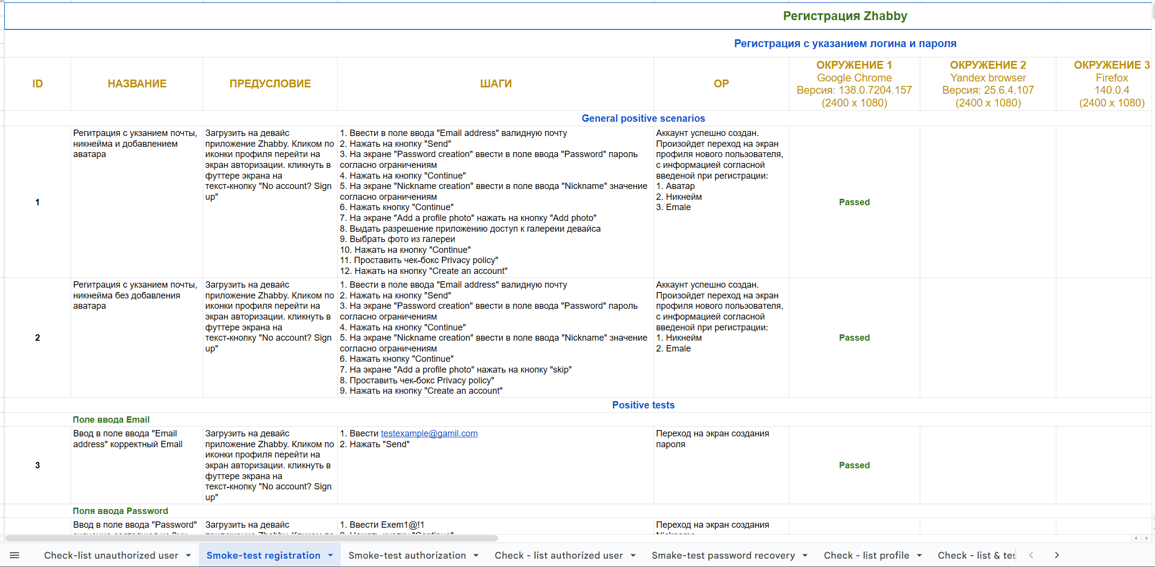The height and width of the screenshot is (567, 1155).
Task: Expand Check - list authorized user tab menu
Action: [633, 555]
